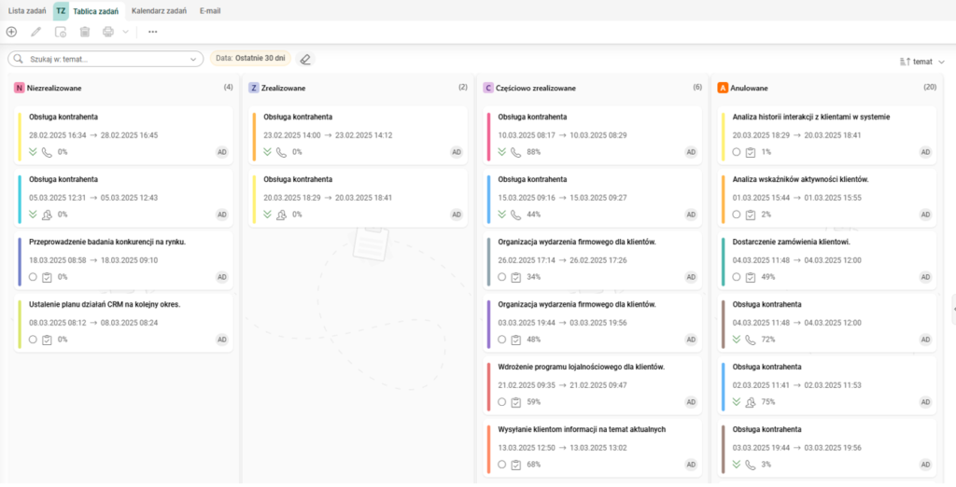Click pink color bar on the 88% card

tap(489, 136)
